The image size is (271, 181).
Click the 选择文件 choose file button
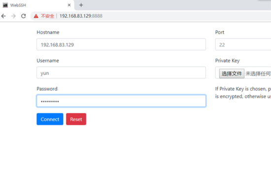tap(232, 73)
